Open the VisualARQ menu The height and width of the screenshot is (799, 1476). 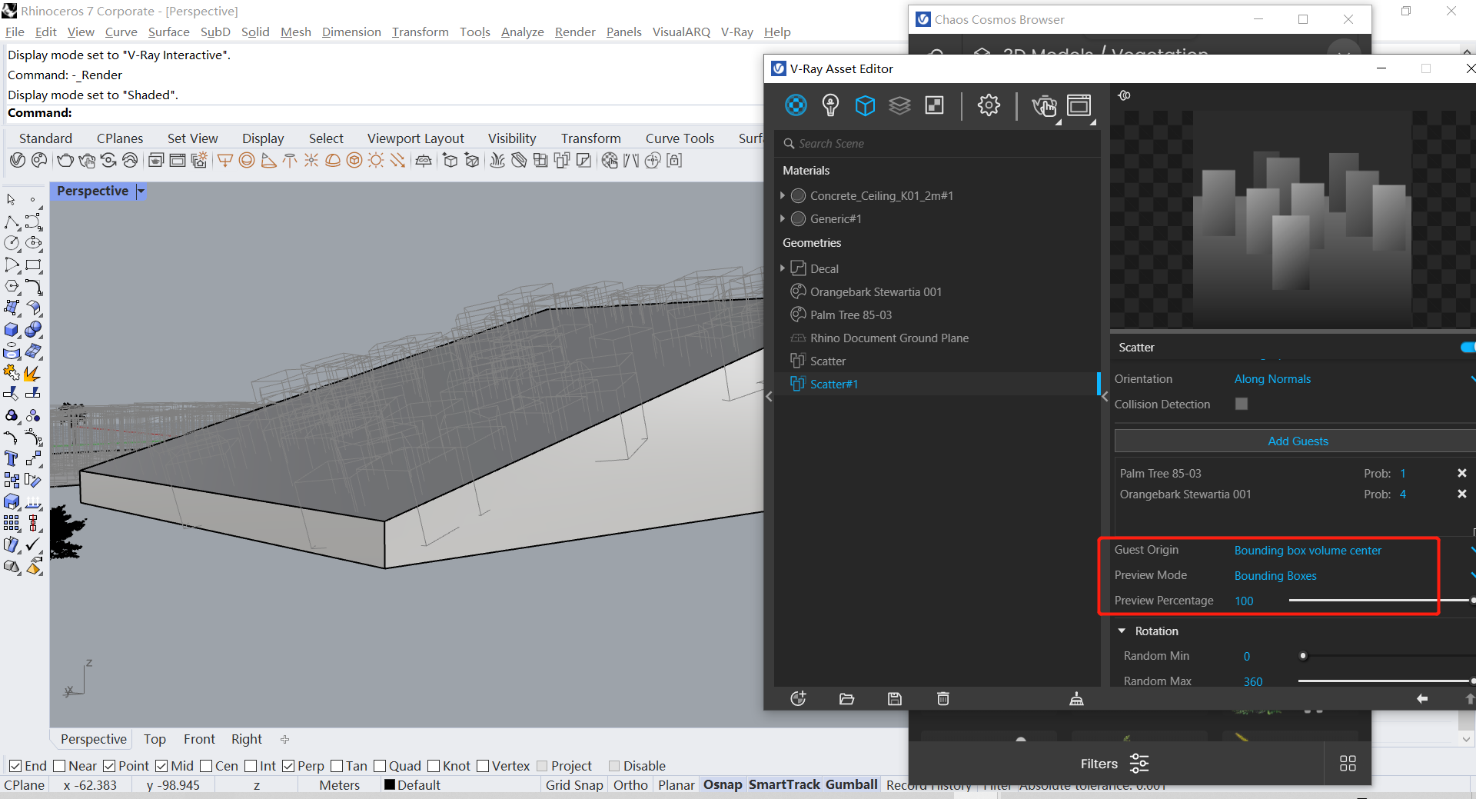(681, 32)
